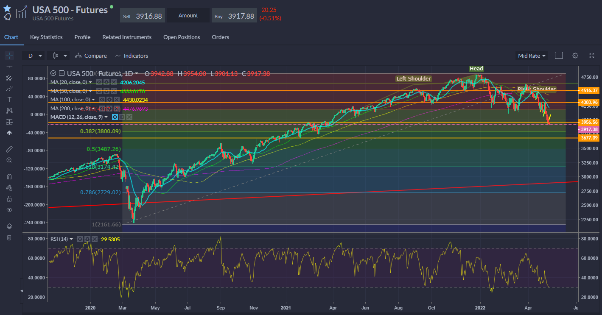This screenshot has height=315, width=602.
Task: Expand the USA 500 - Futures, 1D title dropdown
Action: [137, 73]
